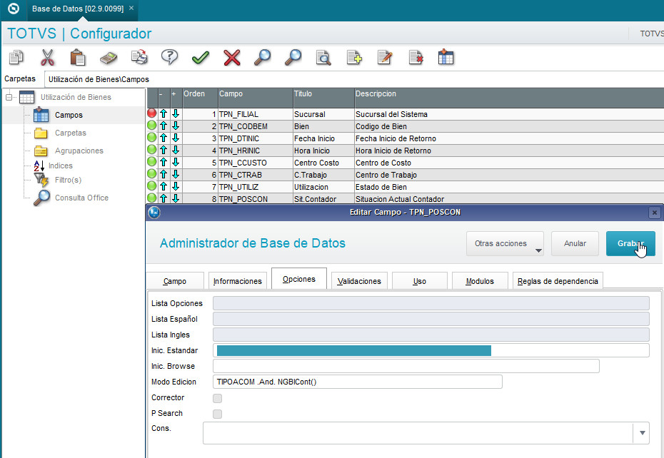Select the 'Fecha Inicio de Retorno' cell
The height and width of the screenshot is (458, 664).
point(509,138)
